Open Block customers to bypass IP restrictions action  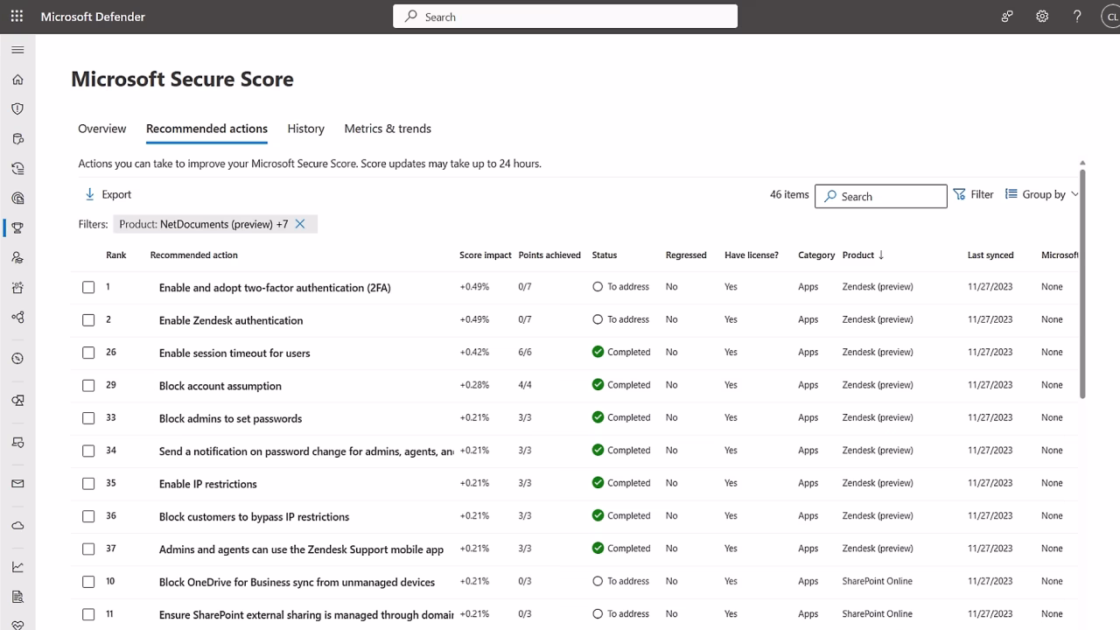(x=254, y=516)
